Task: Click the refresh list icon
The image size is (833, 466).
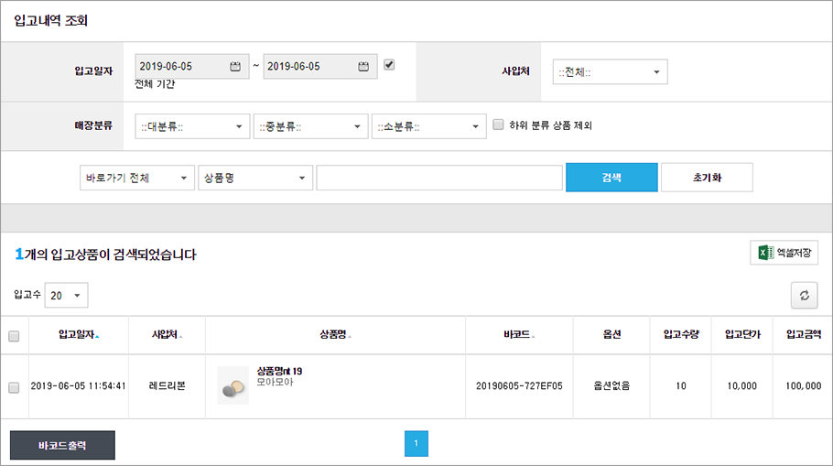Action: (805, 296)
